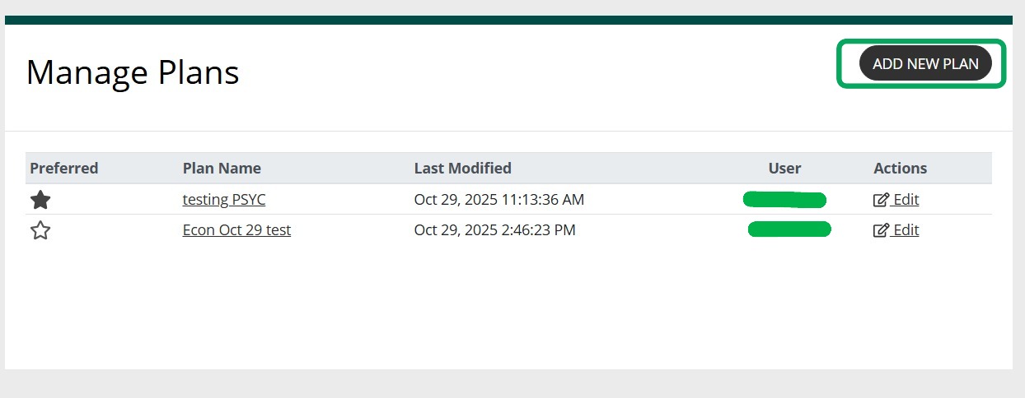Mark Econ Oct 29 test as preferred star
The height and width of the screenshot is (398, 1025).
(x=40, y=231)
